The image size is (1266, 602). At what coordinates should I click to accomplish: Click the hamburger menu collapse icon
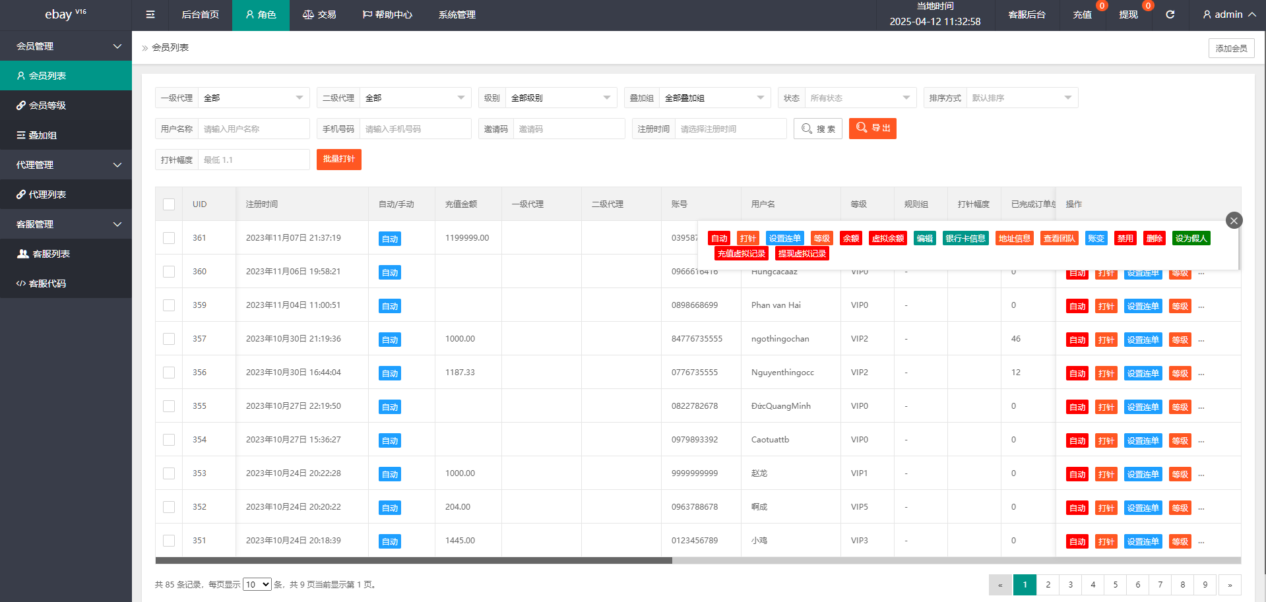point(150,15)
